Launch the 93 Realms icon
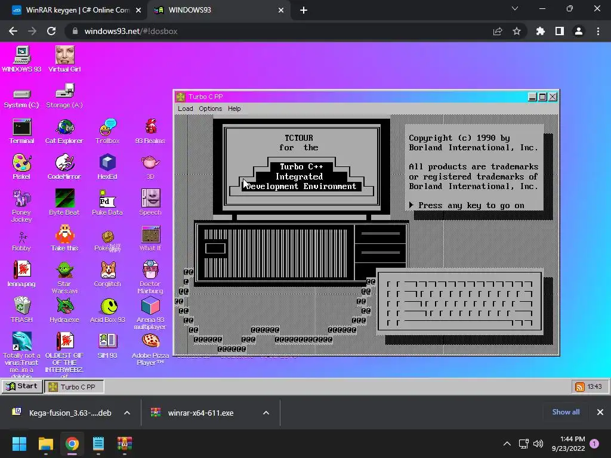 (x=150, y=132)
